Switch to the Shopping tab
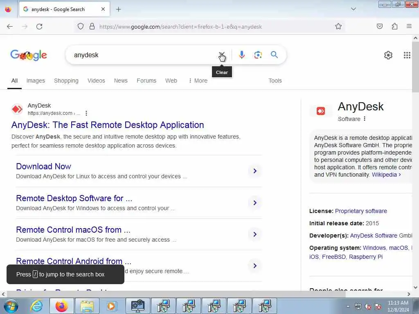This screenshot has height=314, width=419. pyautogui.click(x=66, y=81)
